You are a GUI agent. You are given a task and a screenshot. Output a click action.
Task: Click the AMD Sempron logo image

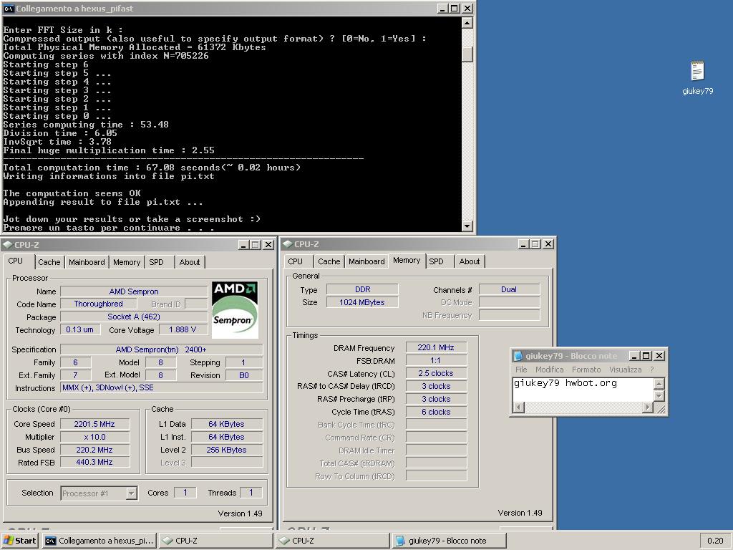click(x=235, y=309)
